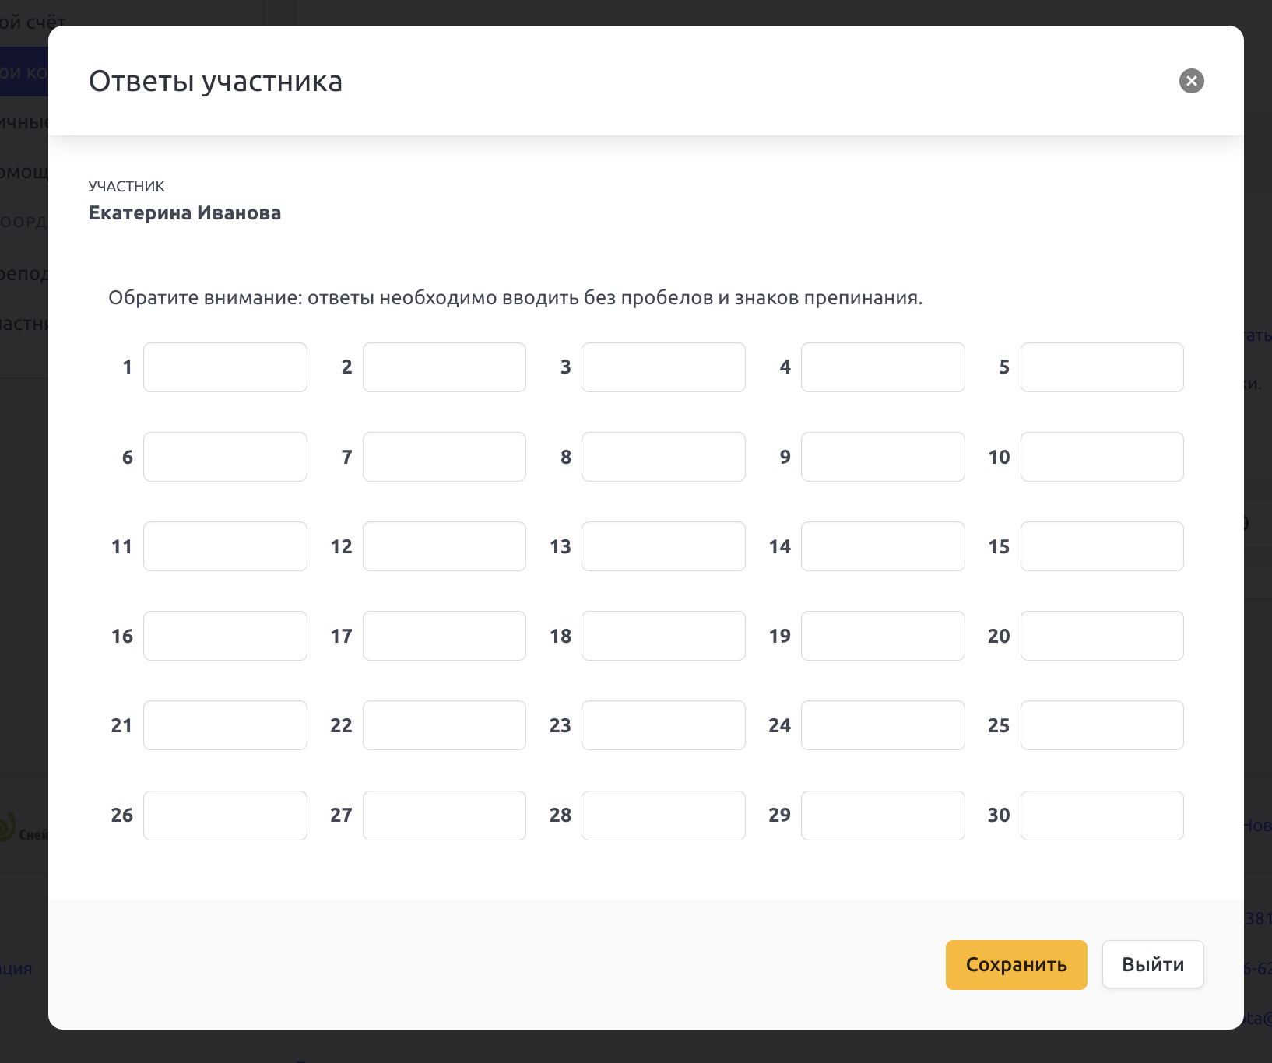The image size is (1272, 1063).
Task: Click the input field numbered 19
Action: (883, 636)
